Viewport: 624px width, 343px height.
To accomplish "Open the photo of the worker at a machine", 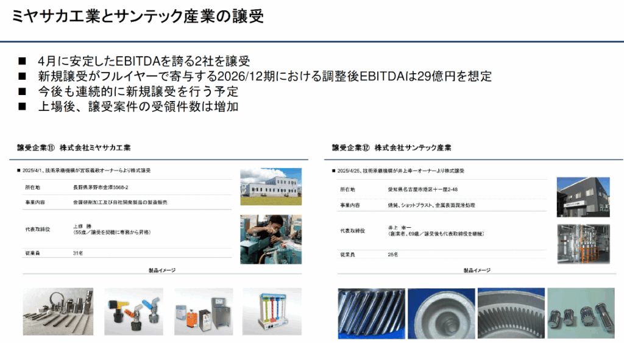I will (271, 239).
